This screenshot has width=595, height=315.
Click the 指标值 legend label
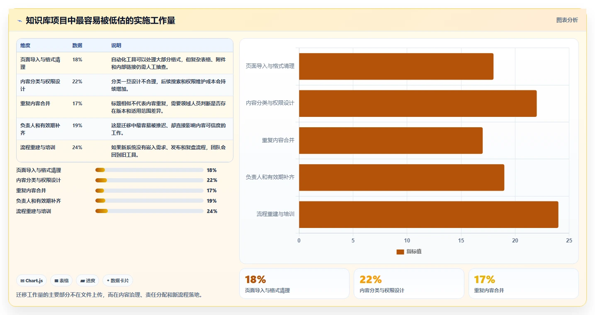pyautogui.click(x=414, y=252)
